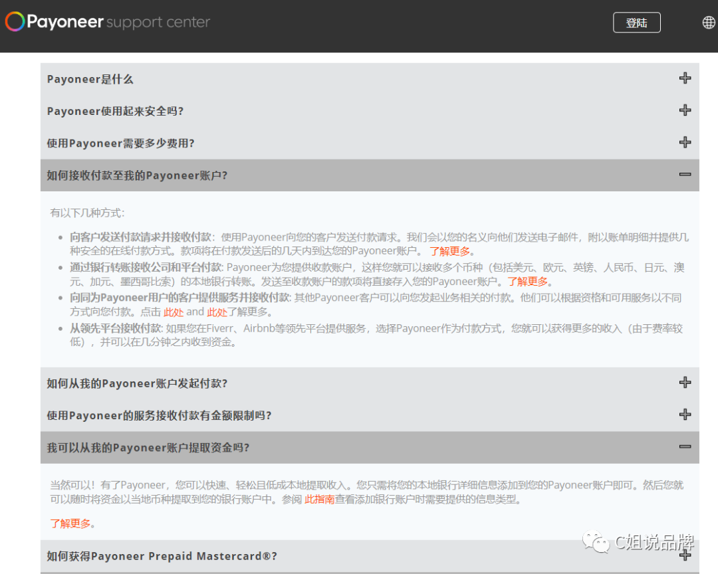Click the 我可以从我的Payoneer账户提取资金吗 question title
The width and height of the screenshot is (718, 574).
coord(148,447)
